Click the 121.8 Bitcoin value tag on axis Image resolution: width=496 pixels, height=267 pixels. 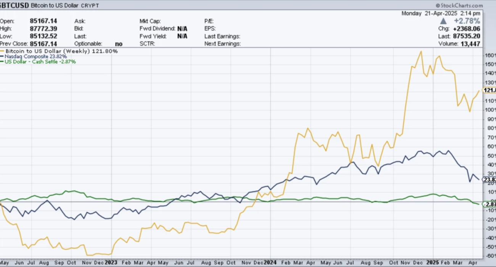pos(489,90)
